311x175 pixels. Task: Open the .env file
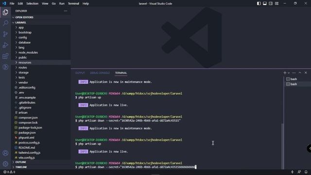click(x=41, y=92)
